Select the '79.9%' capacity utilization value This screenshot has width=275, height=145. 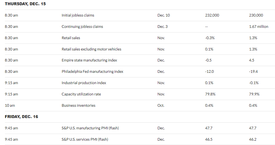pyautogui.click(x=254, y=94)
